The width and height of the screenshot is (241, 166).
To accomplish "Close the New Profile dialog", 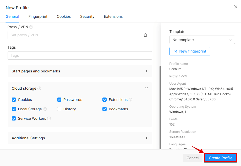I will 235,7.
